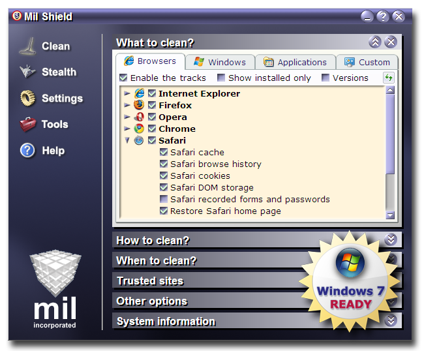Uncheck Safari cookies checkbox

(164, 175)
